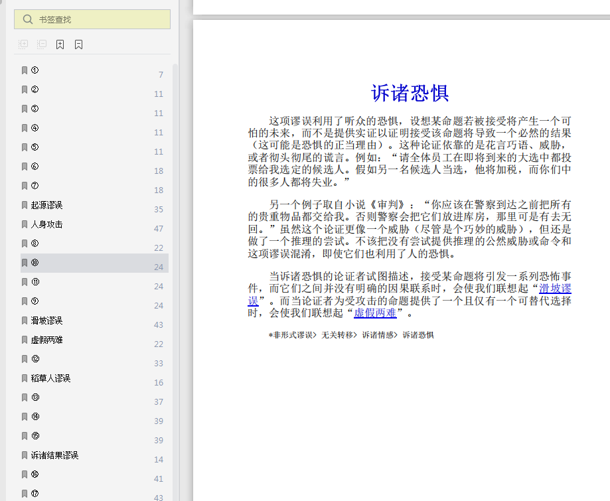This screenshot has height=501, width=610.
Task: Go to the 诉诸结果谬误 bookmark
Action: 94,455
